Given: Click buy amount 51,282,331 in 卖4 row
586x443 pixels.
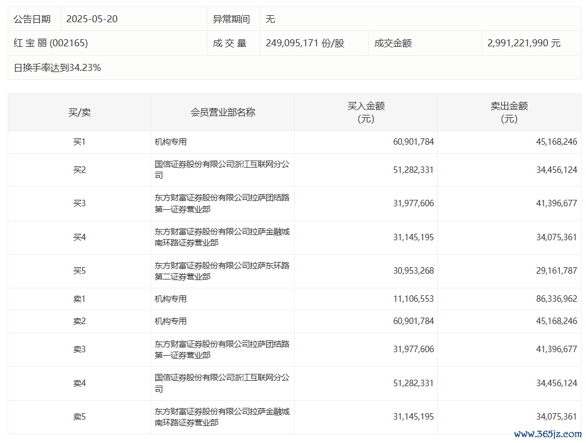Looking at the screenshot, I should 413,383.
